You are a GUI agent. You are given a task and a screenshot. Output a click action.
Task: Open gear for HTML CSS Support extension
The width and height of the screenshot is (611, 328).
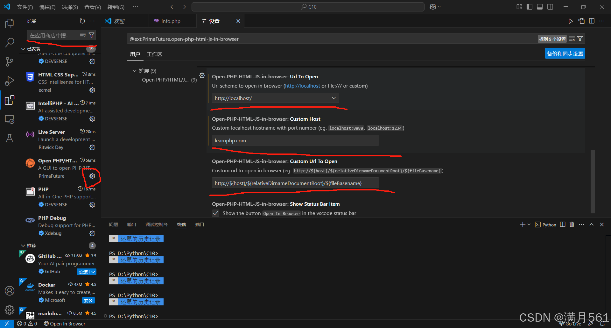(92, 90)
